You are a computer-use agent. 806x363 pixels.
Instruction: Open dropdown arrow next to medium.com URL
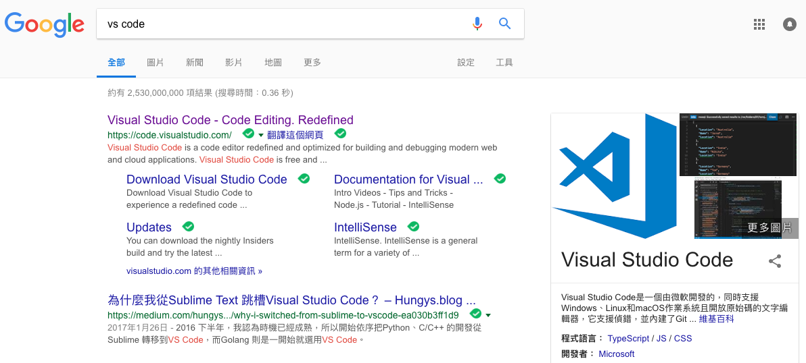click(x=488, y=315)
